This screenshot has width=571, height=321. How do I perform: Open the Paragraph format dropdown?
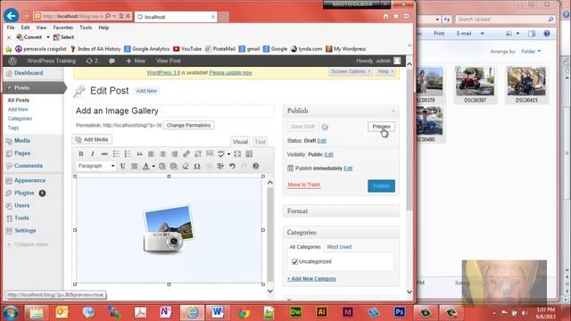tap(95, 166)
